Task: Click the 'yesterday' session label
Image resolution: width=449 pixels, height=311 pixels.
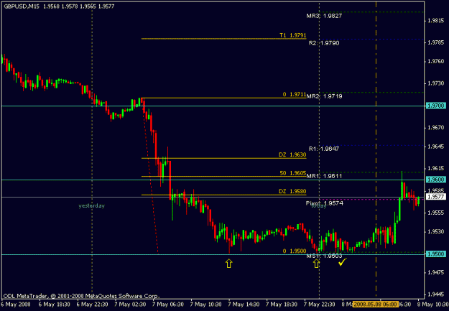Action: coord(92,205)
